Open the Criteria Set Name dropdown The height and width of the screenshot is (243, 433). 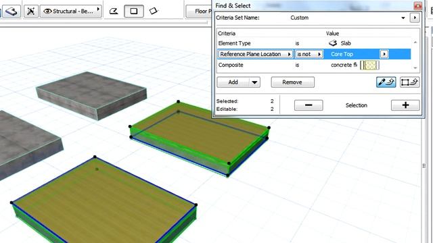point(403,18)
